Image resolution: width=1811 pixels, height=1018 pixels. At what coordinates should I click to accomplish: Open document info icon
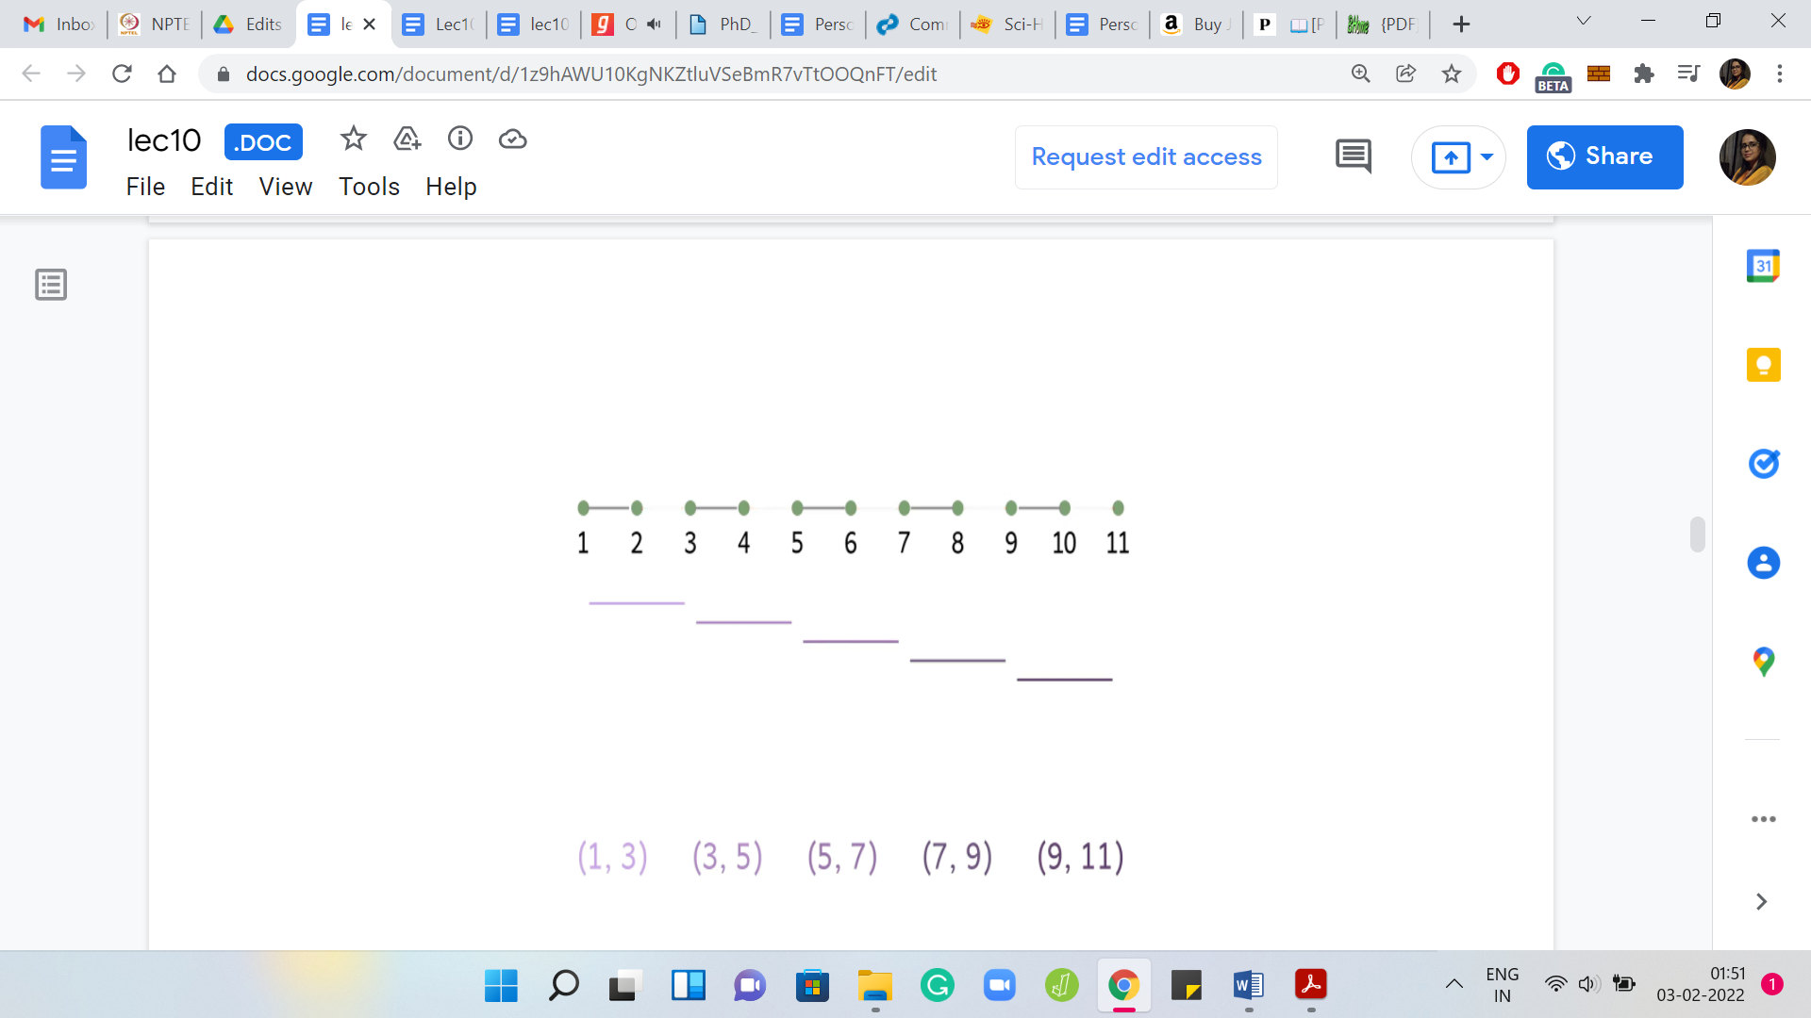pos(460,140)
